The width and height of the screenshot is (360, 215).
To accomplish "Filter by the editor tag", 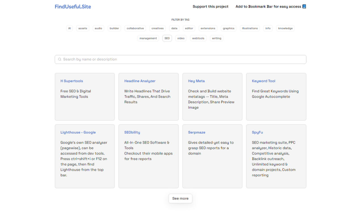I will click(x=189, y=28).
